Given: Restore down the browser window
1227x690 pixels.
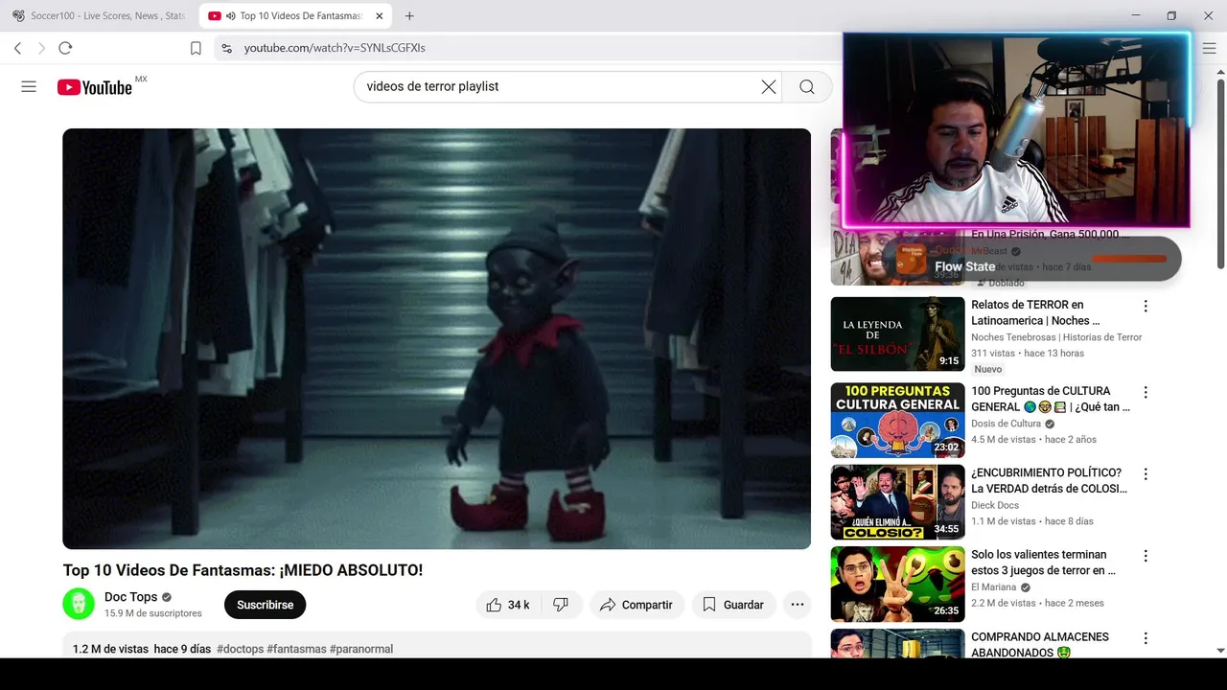Looking at the screenshot, I should tap(1171, 16).
